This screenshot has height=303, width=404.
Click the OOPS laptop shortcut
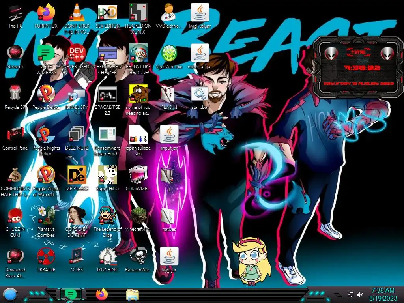(x=77, y=260)
